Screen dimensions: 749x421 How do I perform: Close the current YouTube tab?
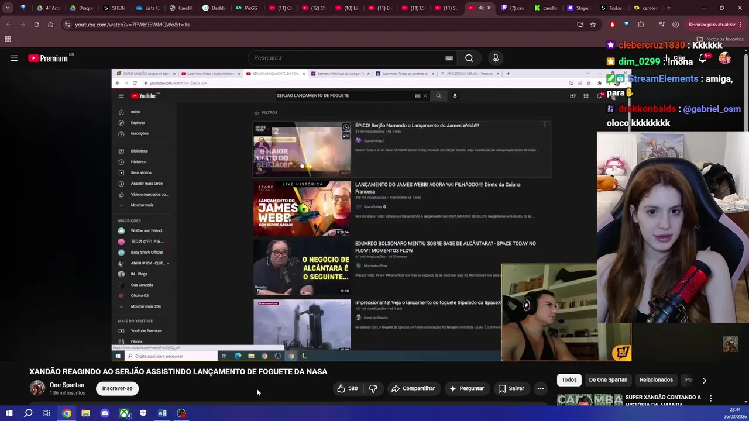point(489,8)
